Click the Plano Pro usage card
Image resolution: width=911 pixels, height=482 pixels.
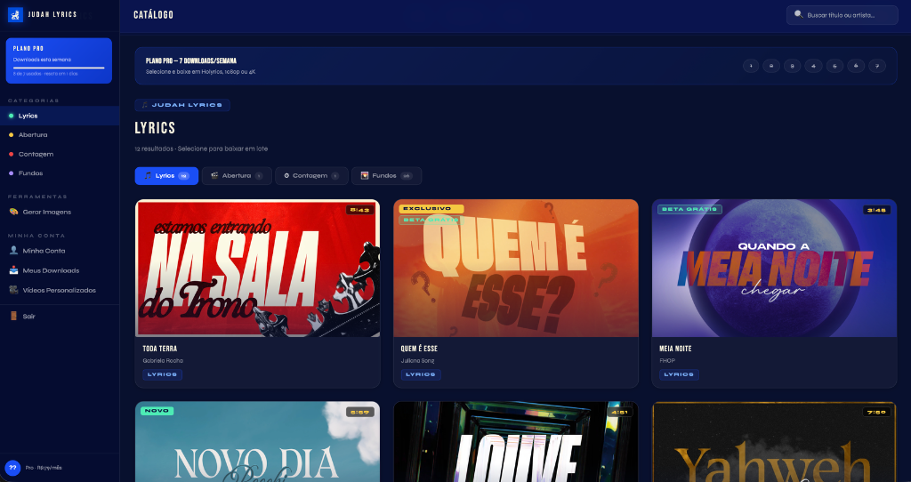[x=59, y=60]
